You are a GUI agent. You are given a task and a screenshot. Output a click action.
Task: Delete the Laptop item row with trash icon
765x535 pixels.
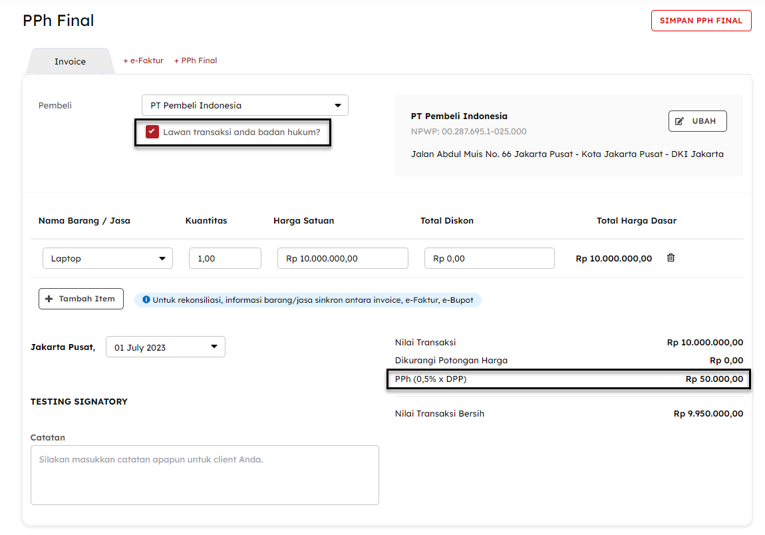[x=671, y=258]
